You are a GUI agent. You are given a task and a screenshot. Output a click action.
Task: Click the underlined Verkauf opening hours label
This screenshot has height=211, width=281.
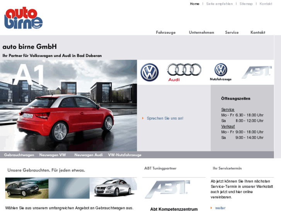pyautogui.click(x=228, y=126)
